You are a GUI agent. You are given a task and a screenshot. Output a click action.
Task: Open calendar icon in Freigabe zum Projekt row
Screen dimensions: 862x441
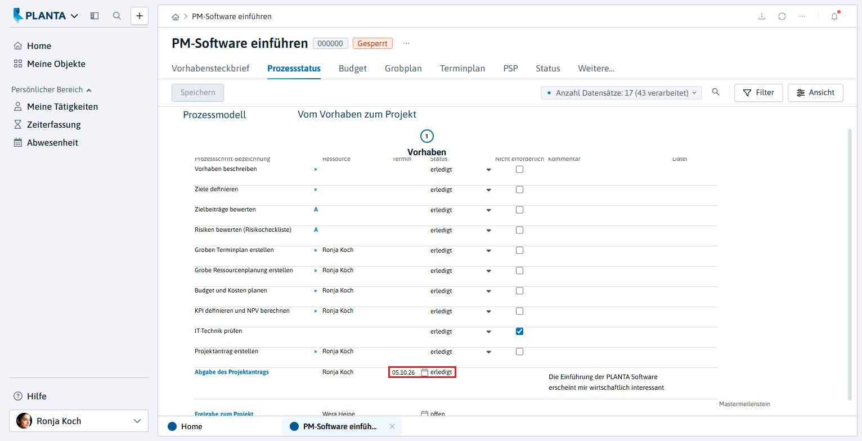425,414
